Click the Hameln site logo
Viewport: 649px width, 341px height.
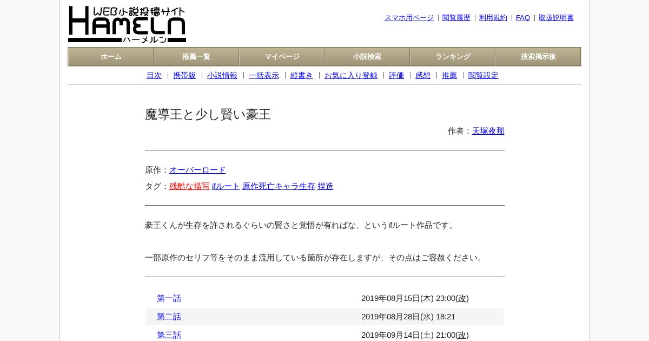pos(127,24)
